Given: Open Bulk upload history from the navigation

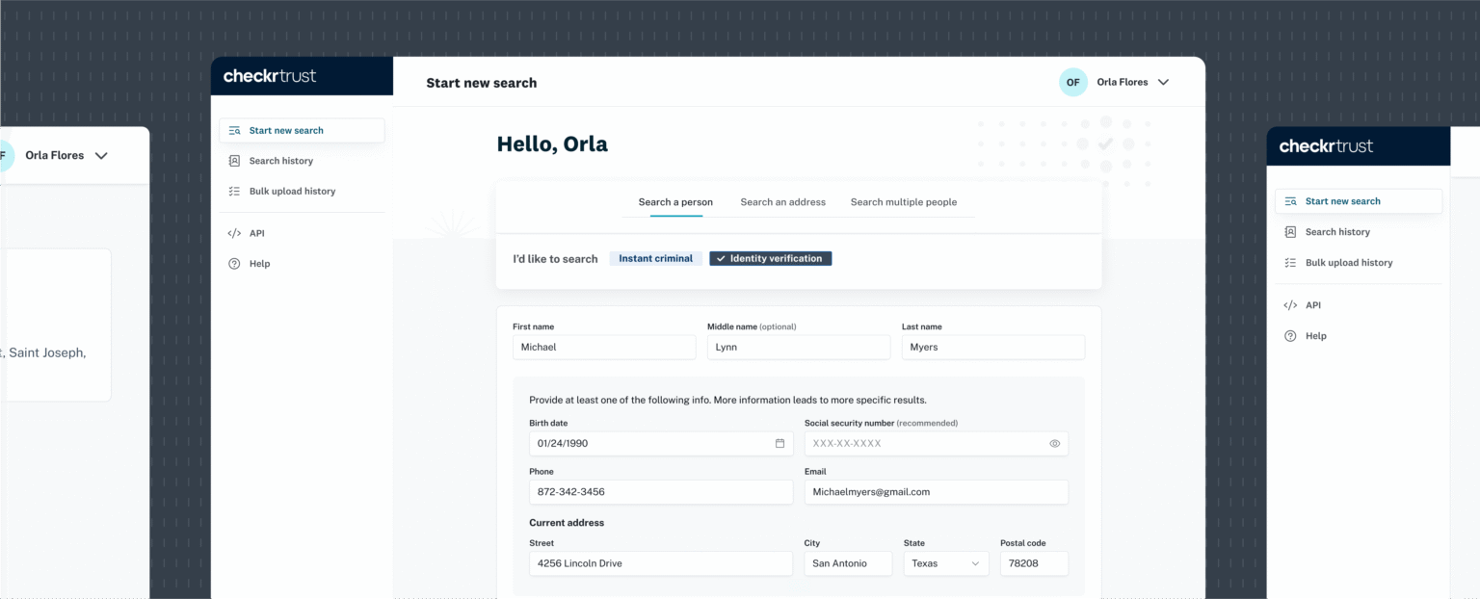Looking at the screenshot, I should coord(291,191).
